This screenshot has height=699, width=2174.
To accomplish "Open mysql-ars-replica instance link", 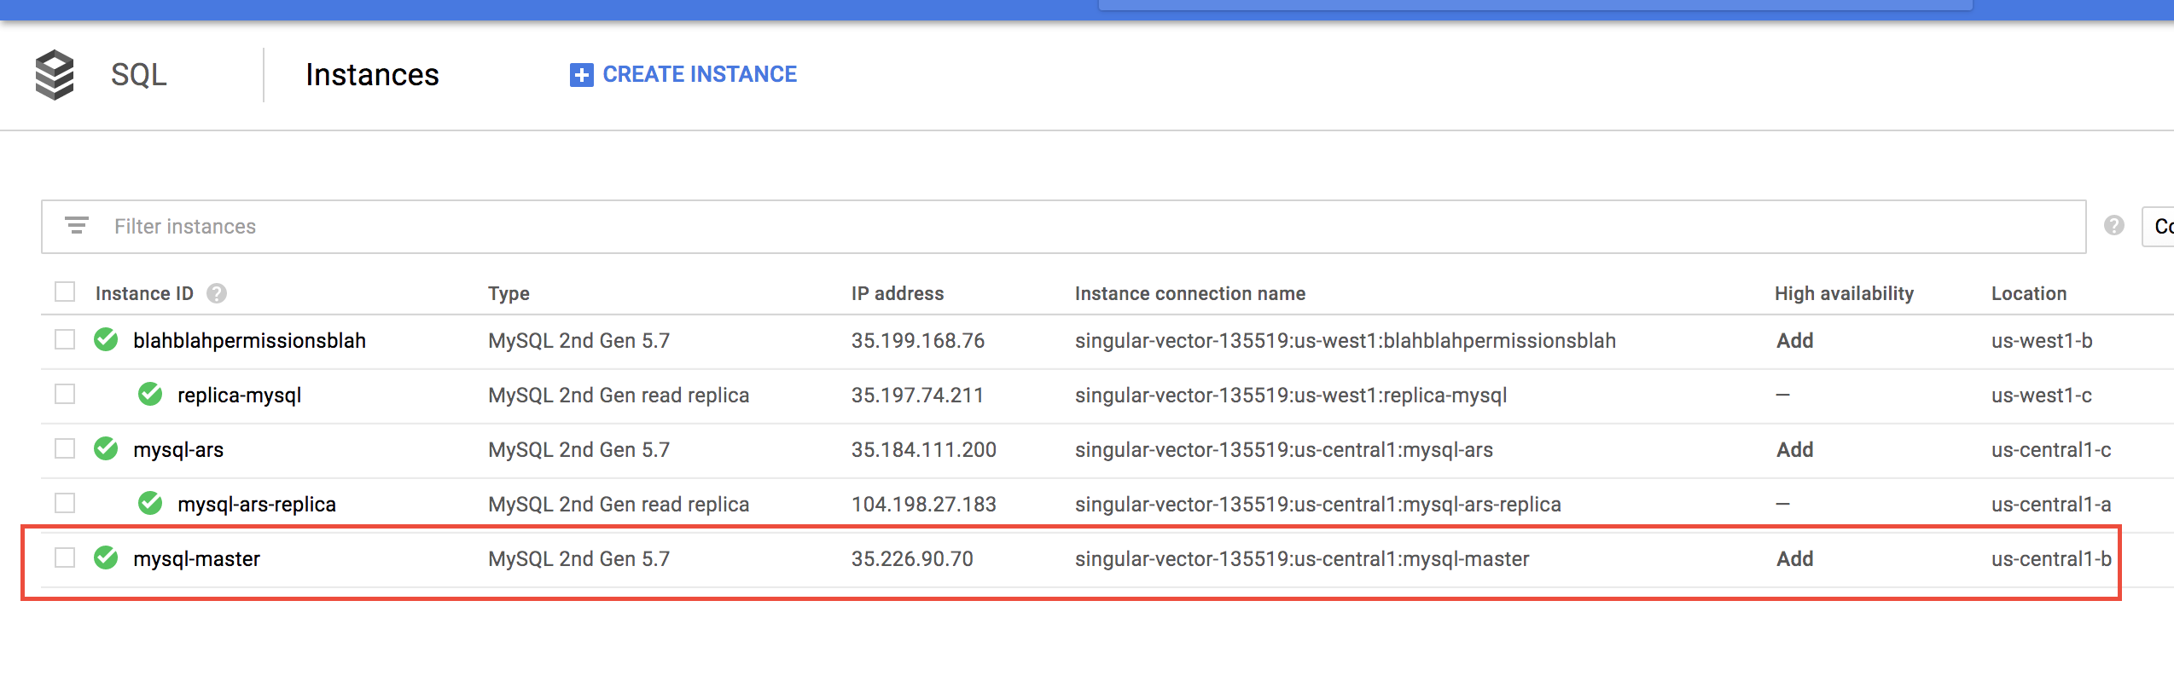I will [x=257, y=505].
